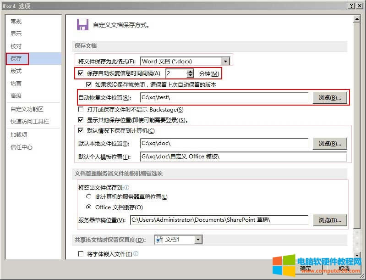Viewport: 366px width, 280px height.
Task: Expand the 将文件保存为此格式 dropdown
Action: (225, 61)
